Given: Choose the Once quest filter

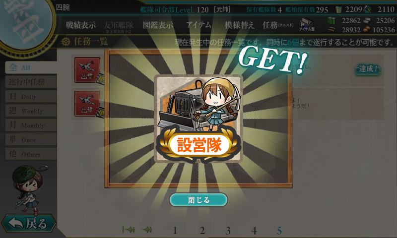Looking at the screenshot, I should [x=31, y=140].
